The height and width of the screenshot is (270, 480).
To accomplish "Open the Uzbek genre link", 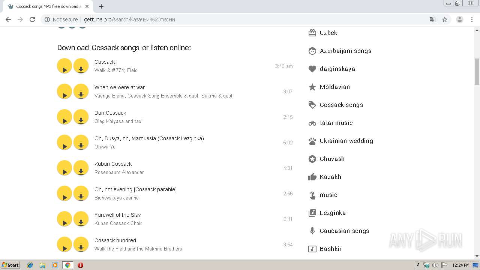I will point(328,33).
